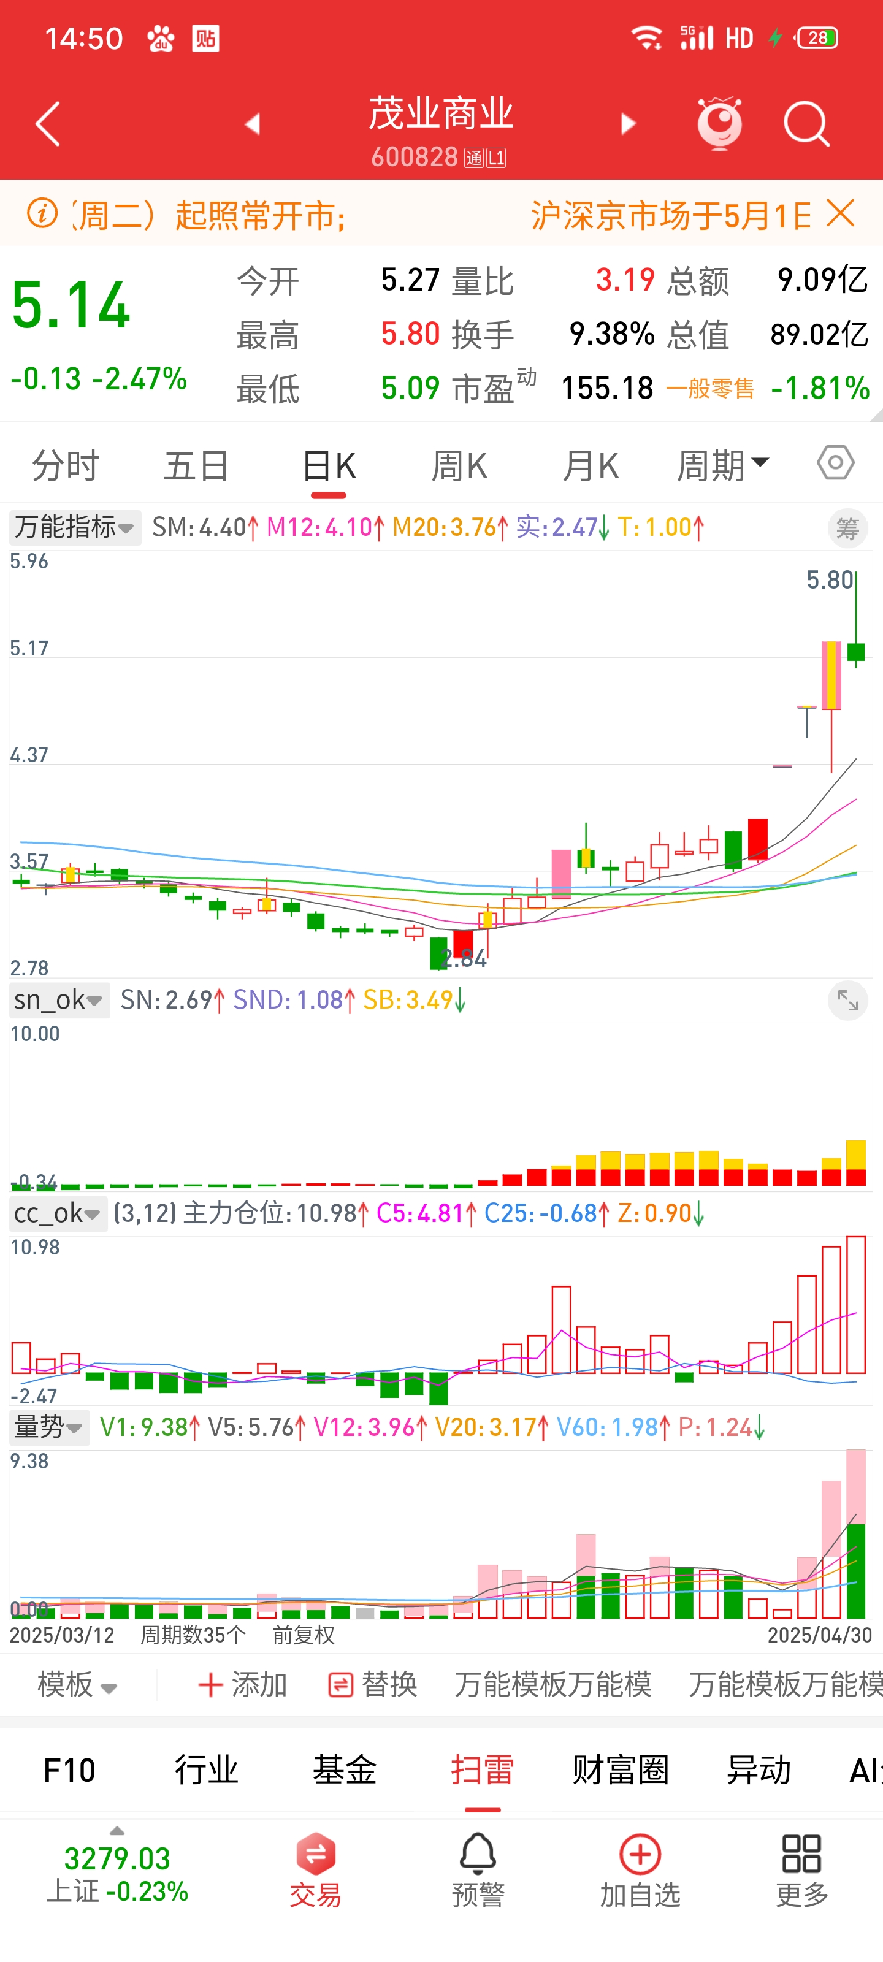Tap the back arrow in header

[48, 123]
